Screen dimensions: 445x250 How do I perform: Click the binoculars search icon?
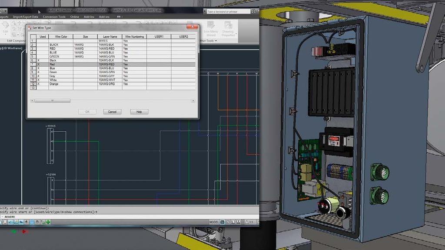pos(253,12)
